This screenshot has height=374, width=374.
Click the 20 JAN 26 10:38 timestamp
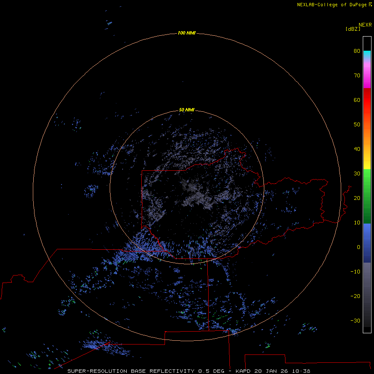point(282,371)
